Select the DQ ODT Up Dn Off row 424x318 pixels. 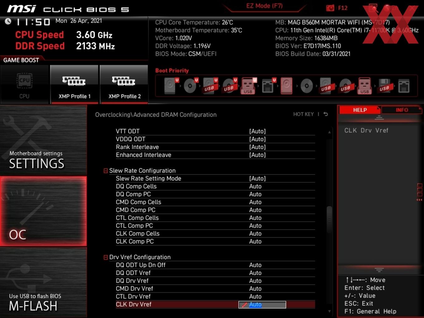(x=215, y=265)
